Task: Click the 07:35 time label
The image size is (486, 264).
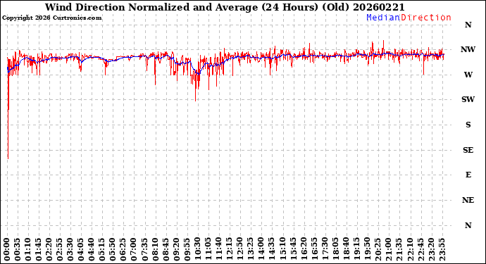Action: coord(145,249)
